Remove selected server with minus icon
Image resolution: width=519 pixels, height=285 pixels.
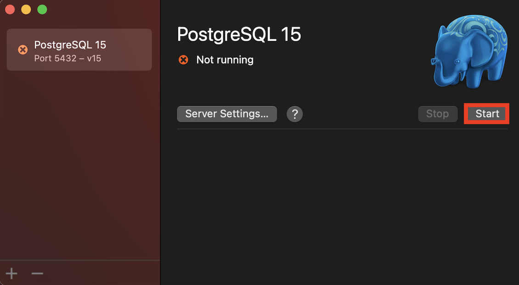(x=37, y=274)
